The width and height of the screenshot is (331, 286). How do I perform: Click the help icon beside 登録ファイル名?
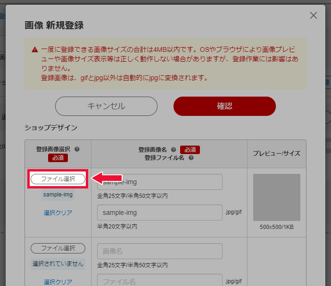[x=191, y=158]
